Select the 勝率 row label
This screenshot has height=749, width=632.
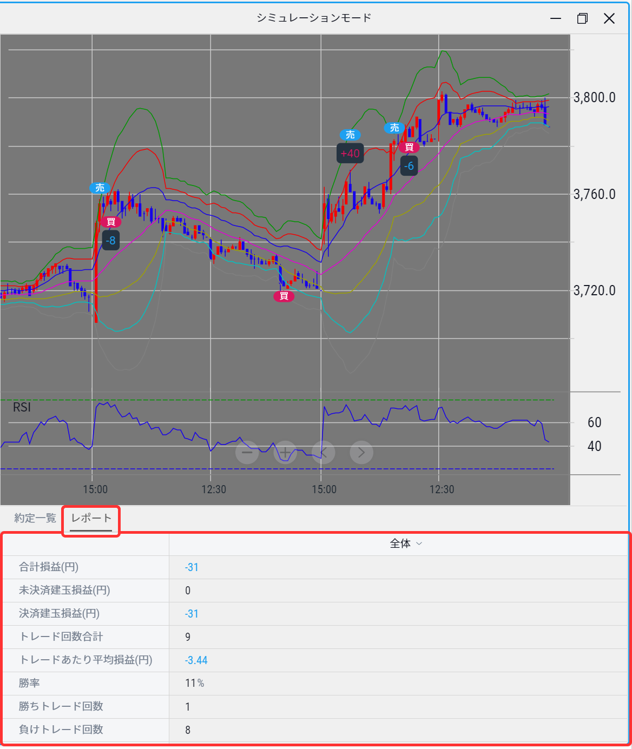pyautogui.click(x=29, y=684)
